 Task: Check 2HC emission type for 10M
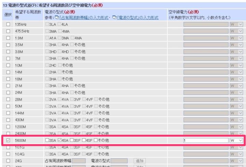coord(47,65)
